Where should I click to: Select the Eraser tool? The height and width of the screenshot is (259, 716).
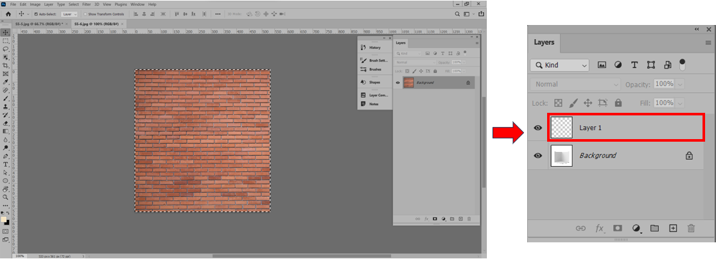[x=6, y=123]
